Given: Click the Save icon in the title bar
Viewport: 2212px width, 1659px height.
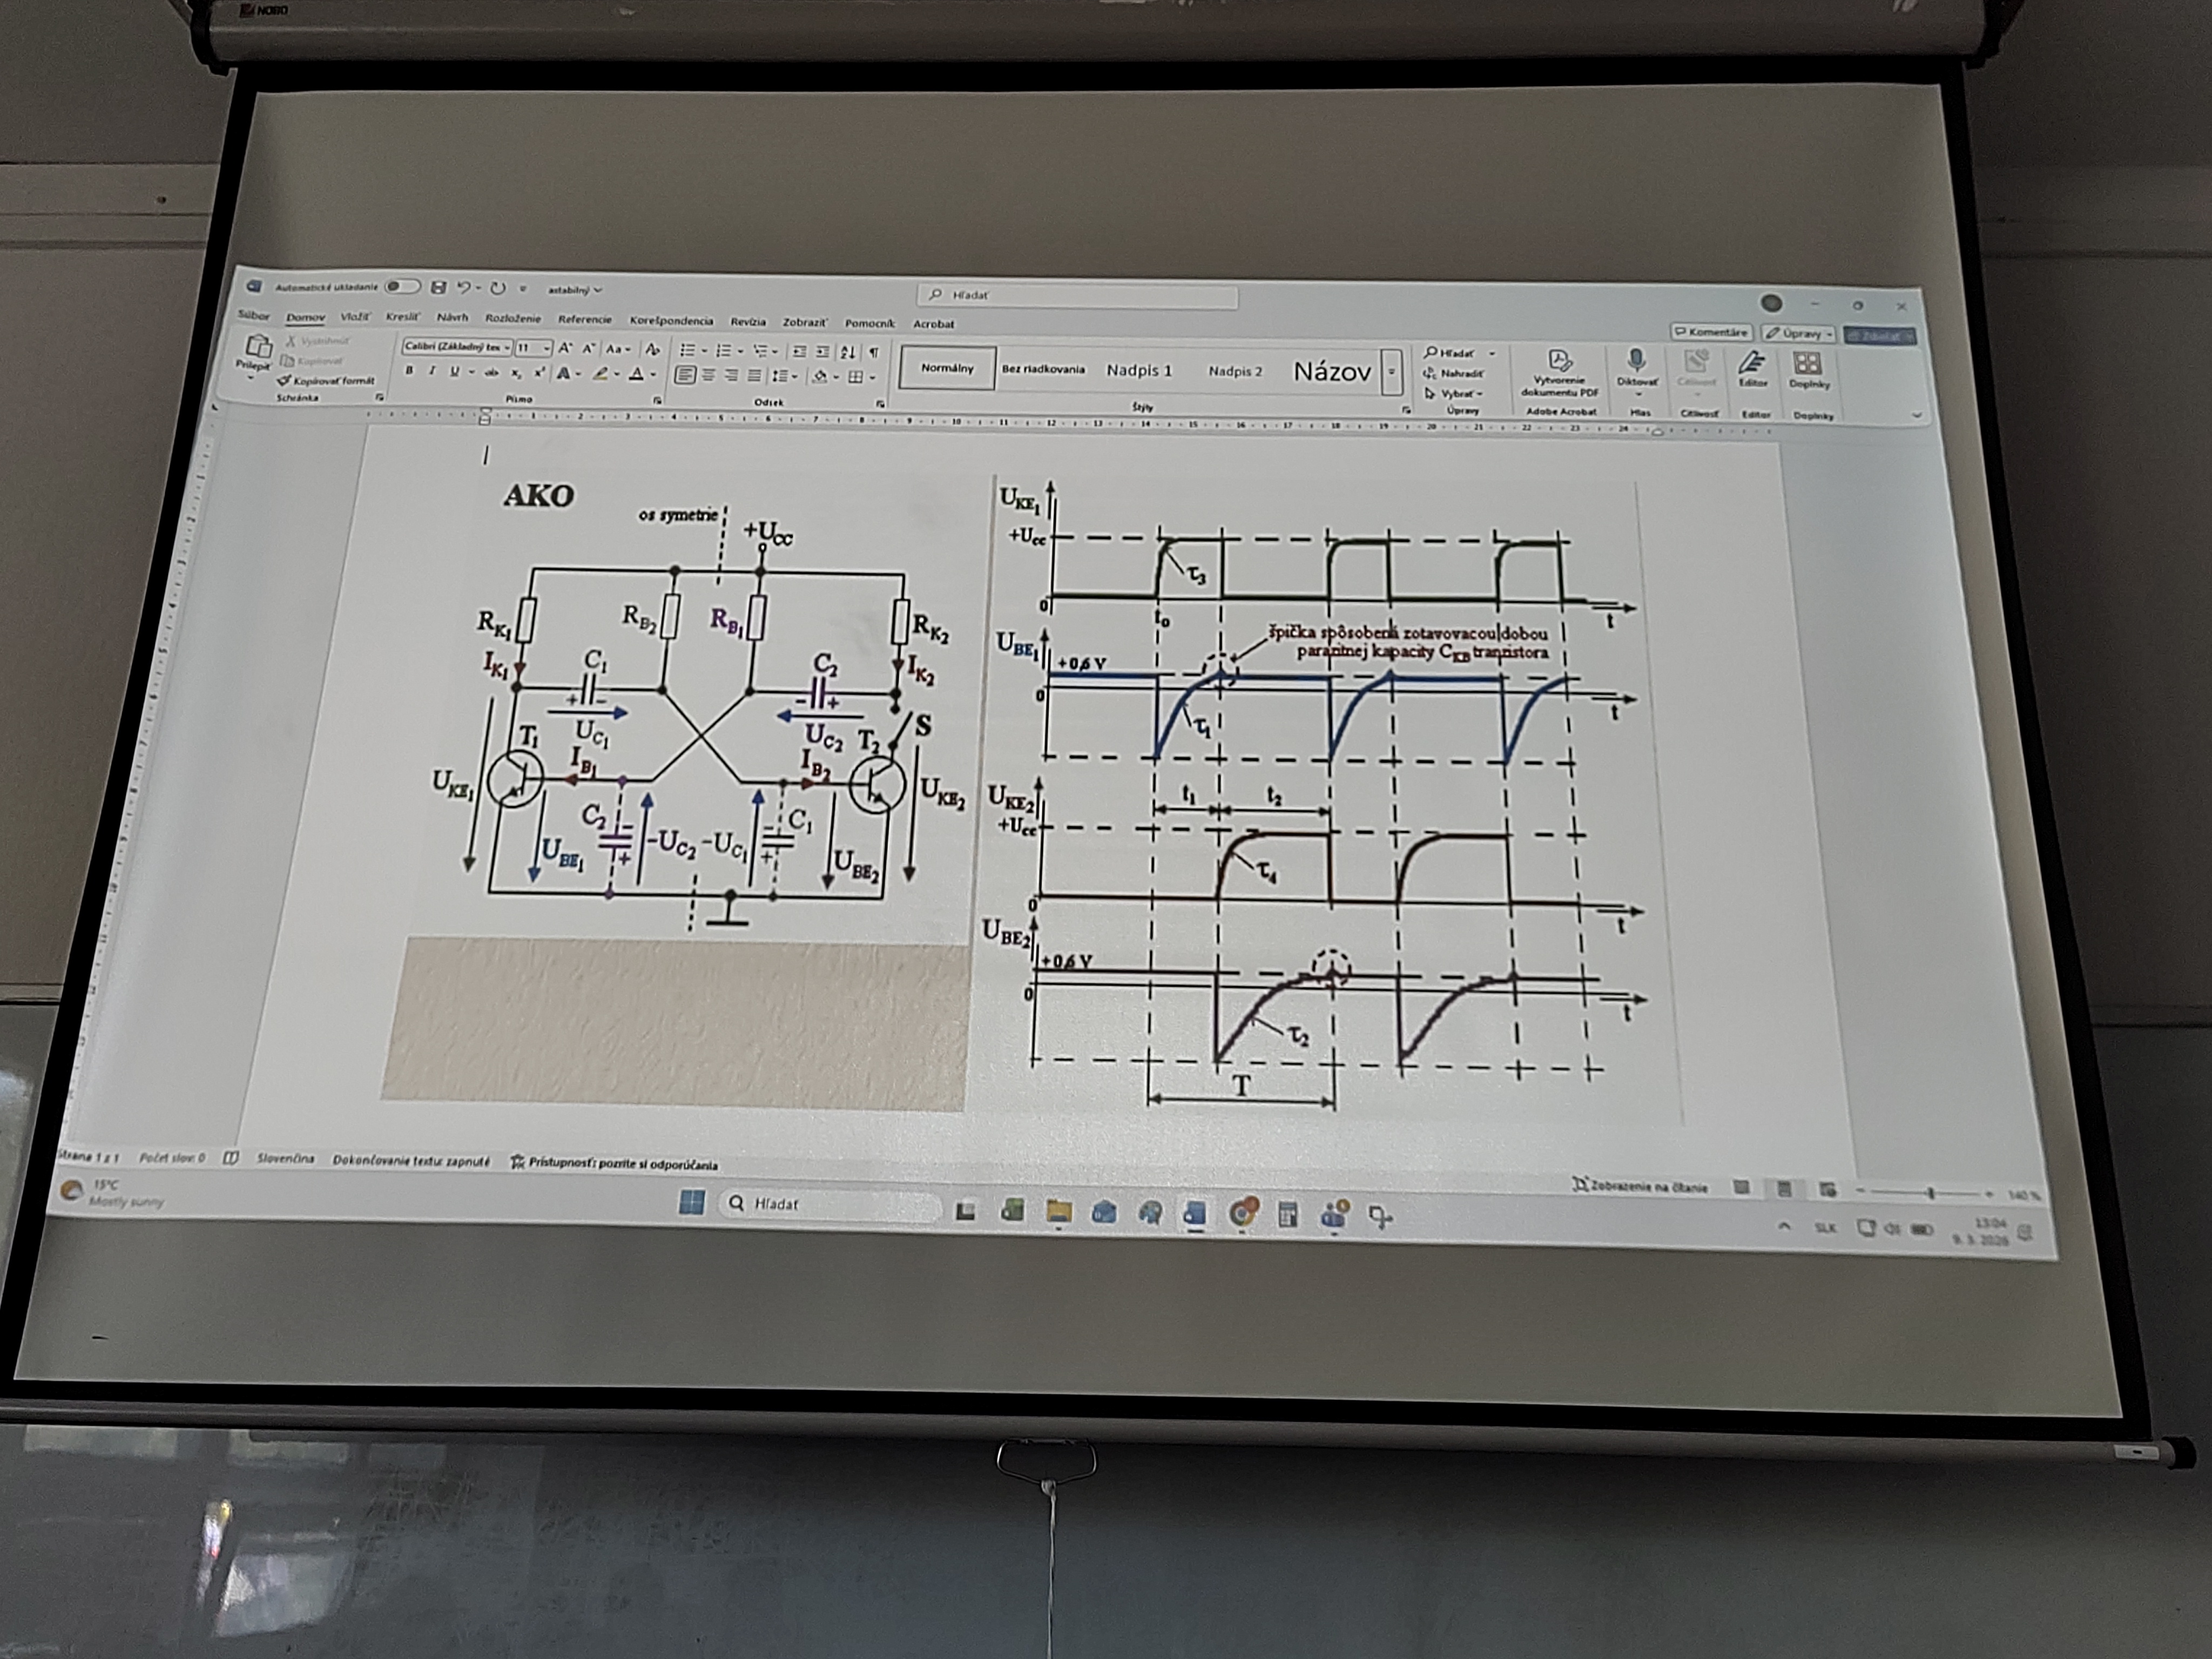Looking at the screenshot, I should 437,288.
